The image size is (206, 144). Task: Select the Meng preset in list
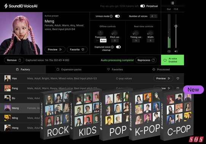(x=21, y=108)
